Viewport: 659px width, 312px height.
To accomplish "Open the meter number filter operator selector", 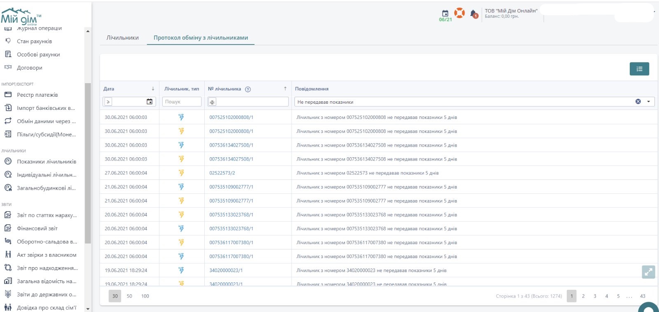I will (x=212, y=102).
